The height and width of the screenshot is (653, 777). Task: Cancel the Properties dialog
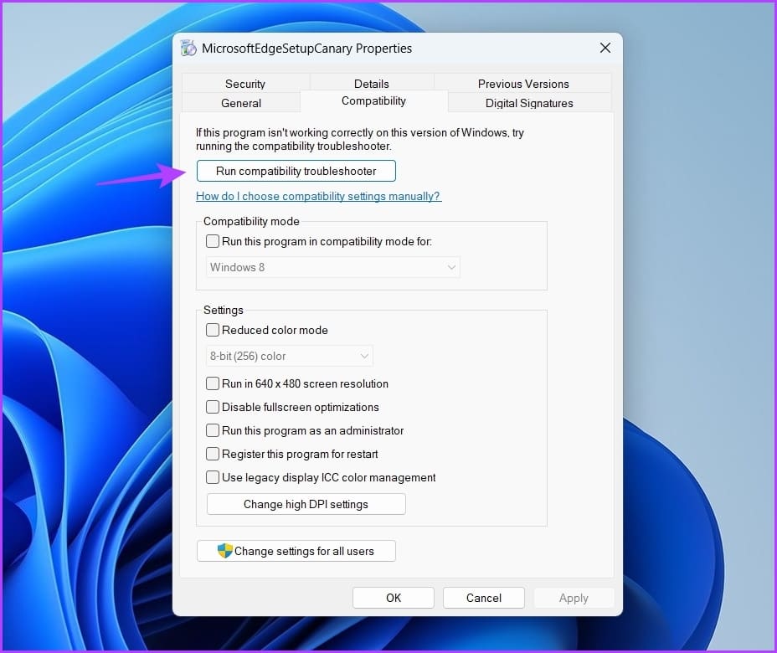(484, 598)
